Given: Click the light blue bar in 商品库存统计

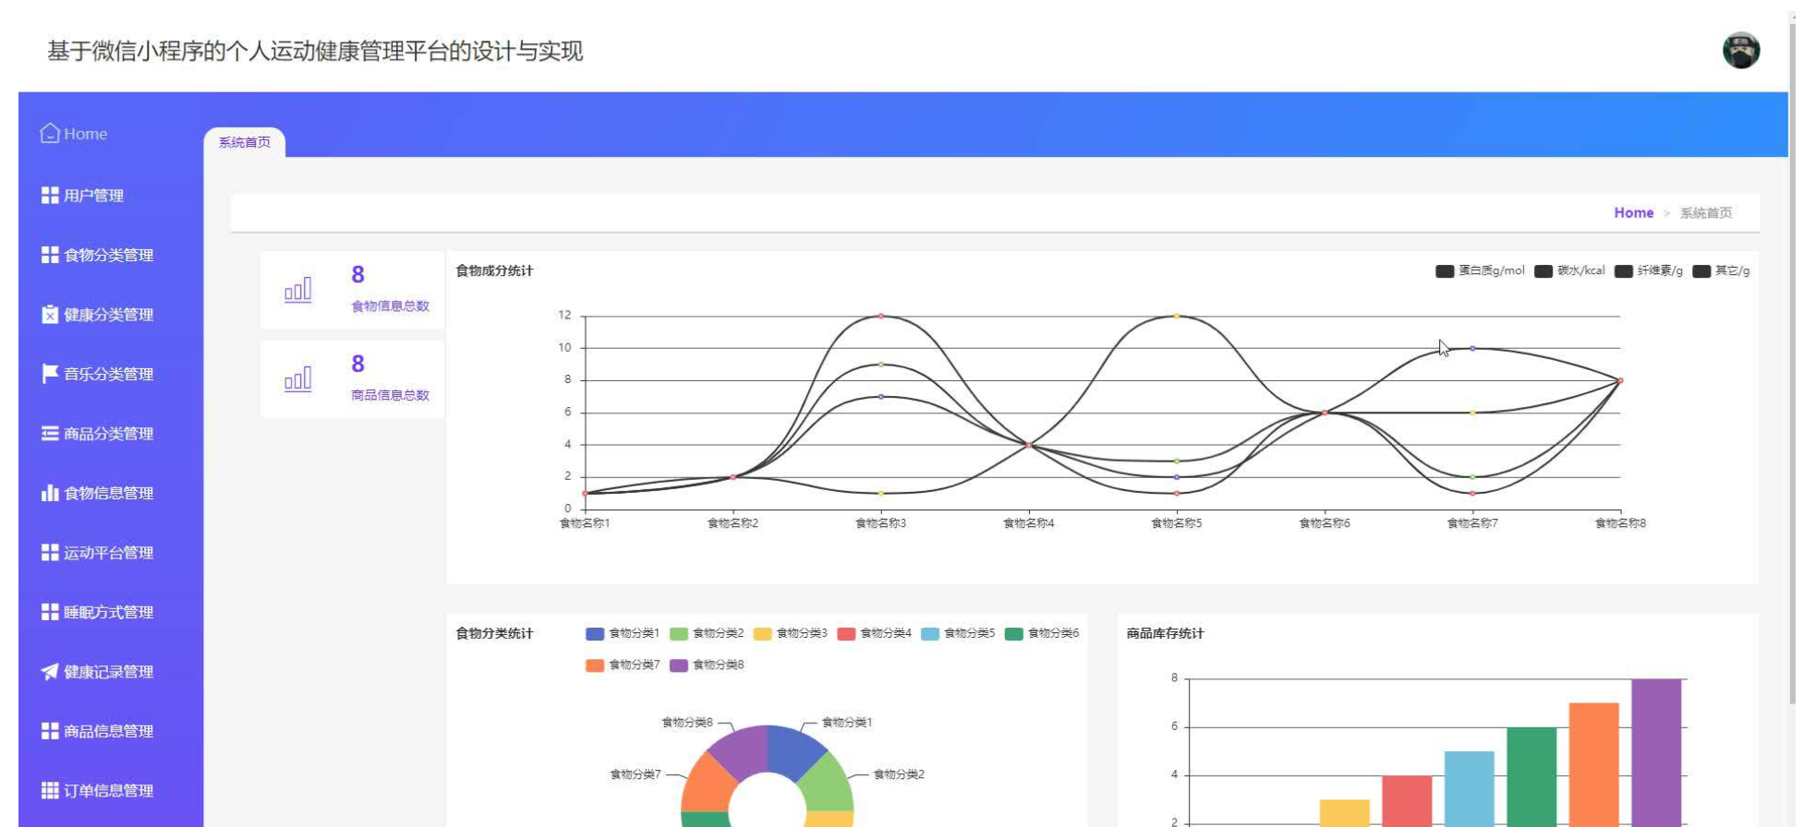Looking at the screenshot, I should pos(1470,788).
